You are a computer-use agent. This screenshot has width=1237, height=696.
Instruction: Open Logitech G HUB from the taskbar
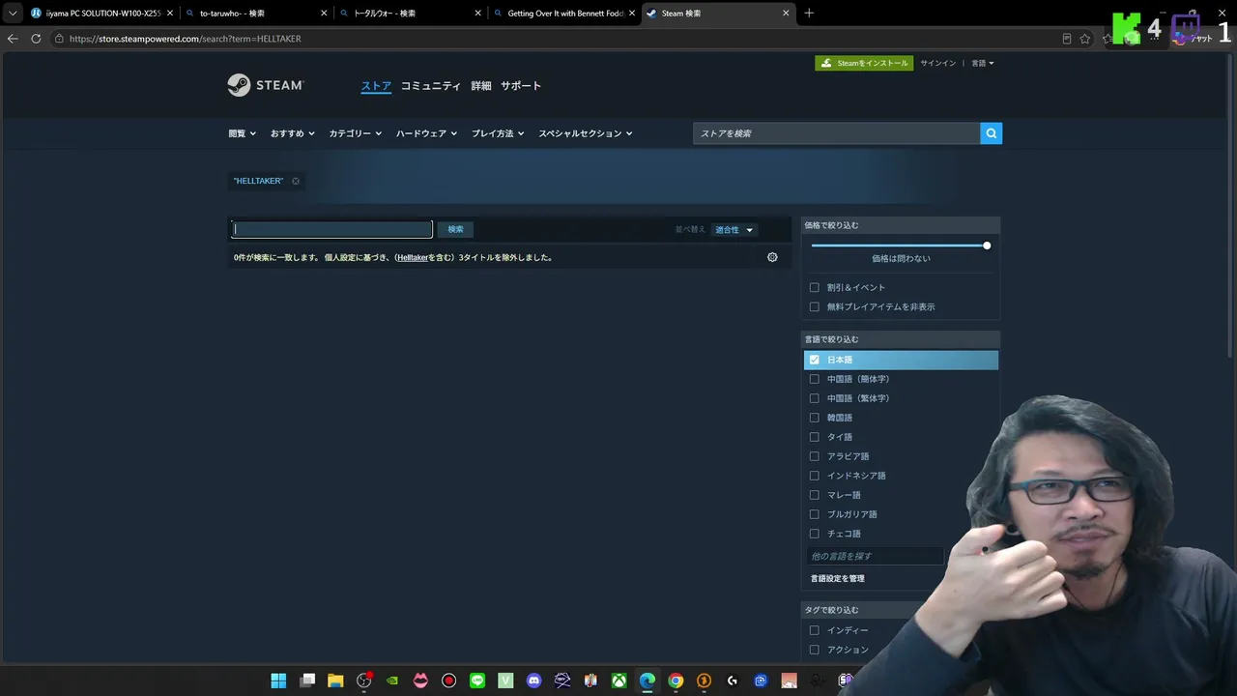(733, 681)
